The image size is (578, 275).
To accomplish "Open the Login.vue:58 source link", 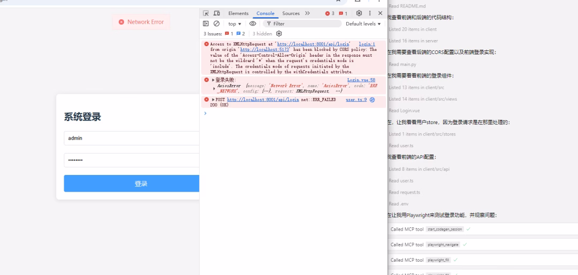I will (x=361, y=80).
